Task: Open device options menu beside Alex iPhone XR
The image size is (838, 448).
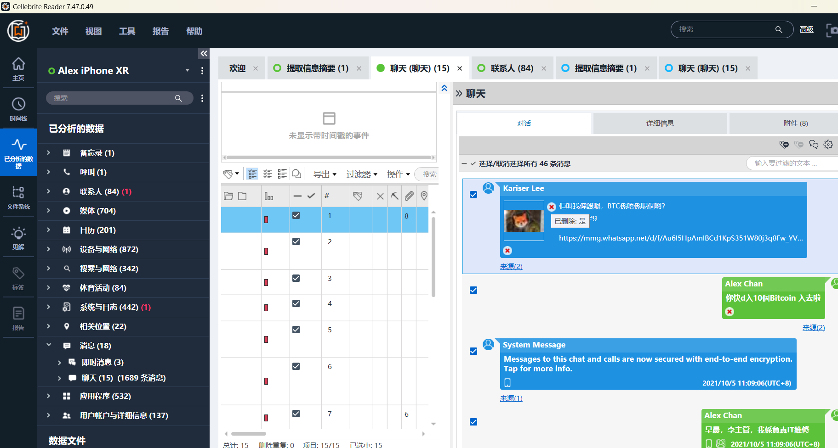Action: click(202, 71)
